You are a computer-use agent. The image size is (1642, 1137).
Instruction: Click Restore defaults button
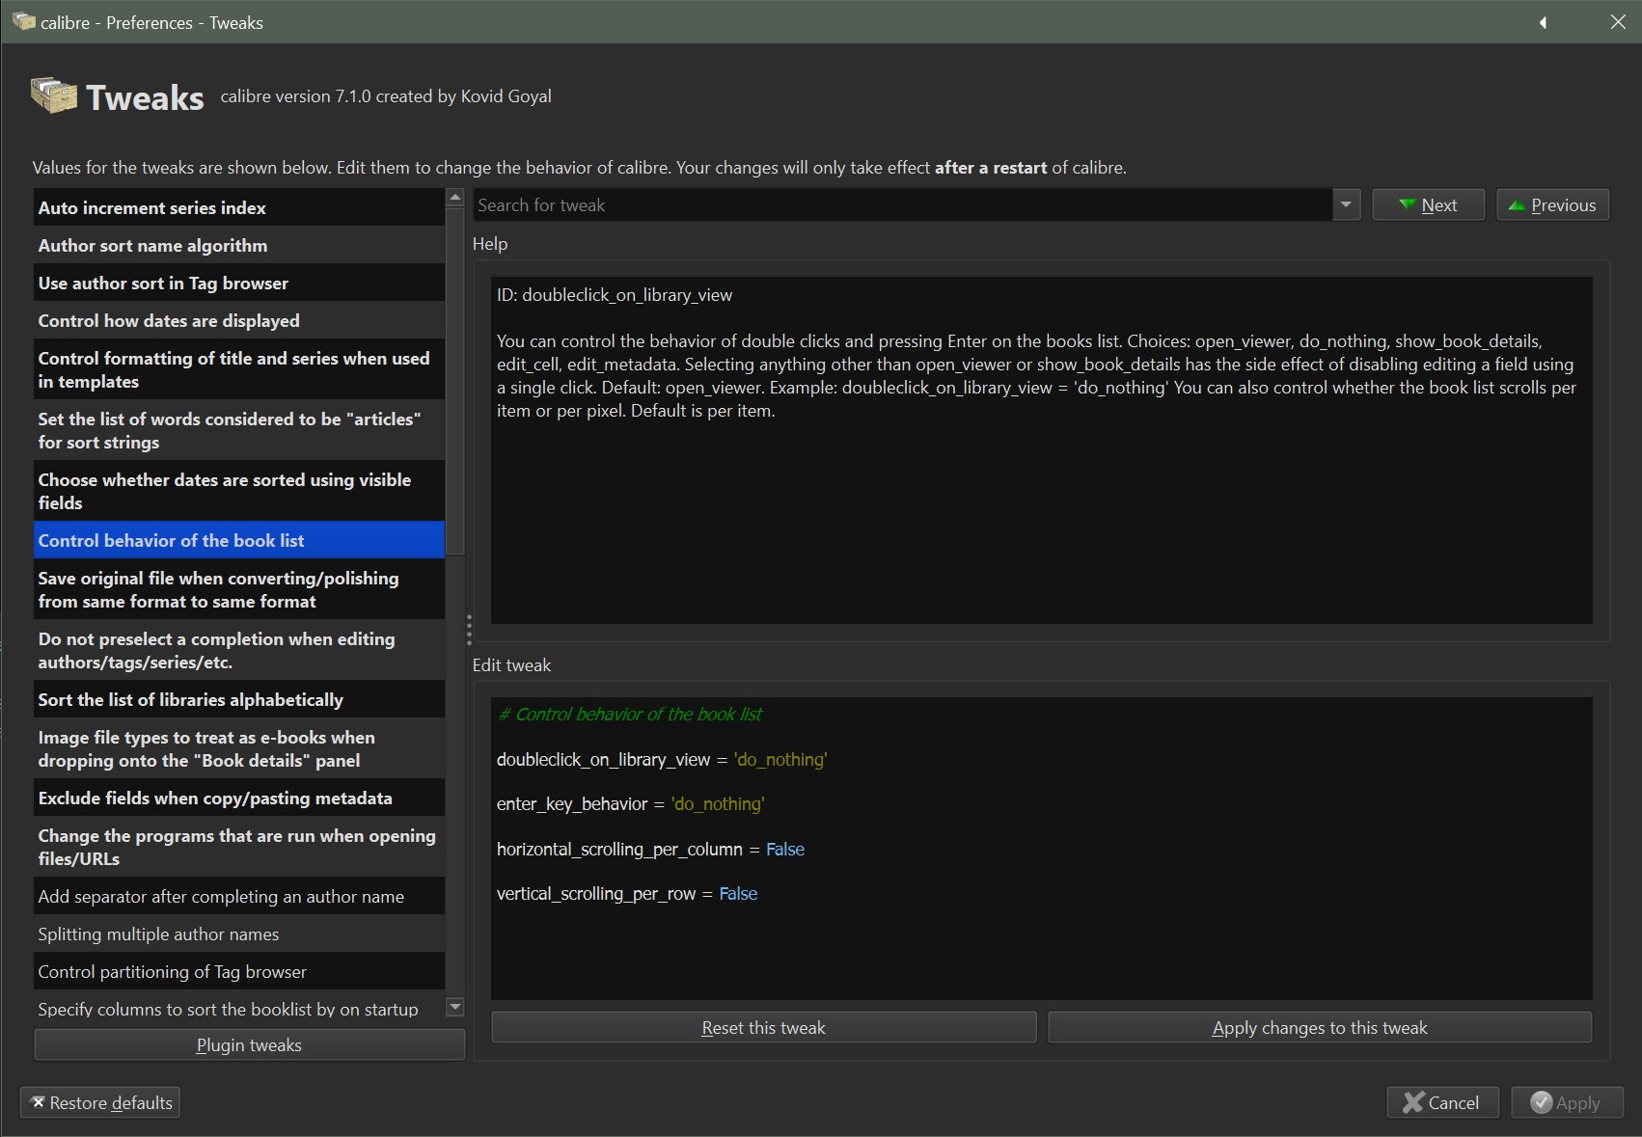100,1102
